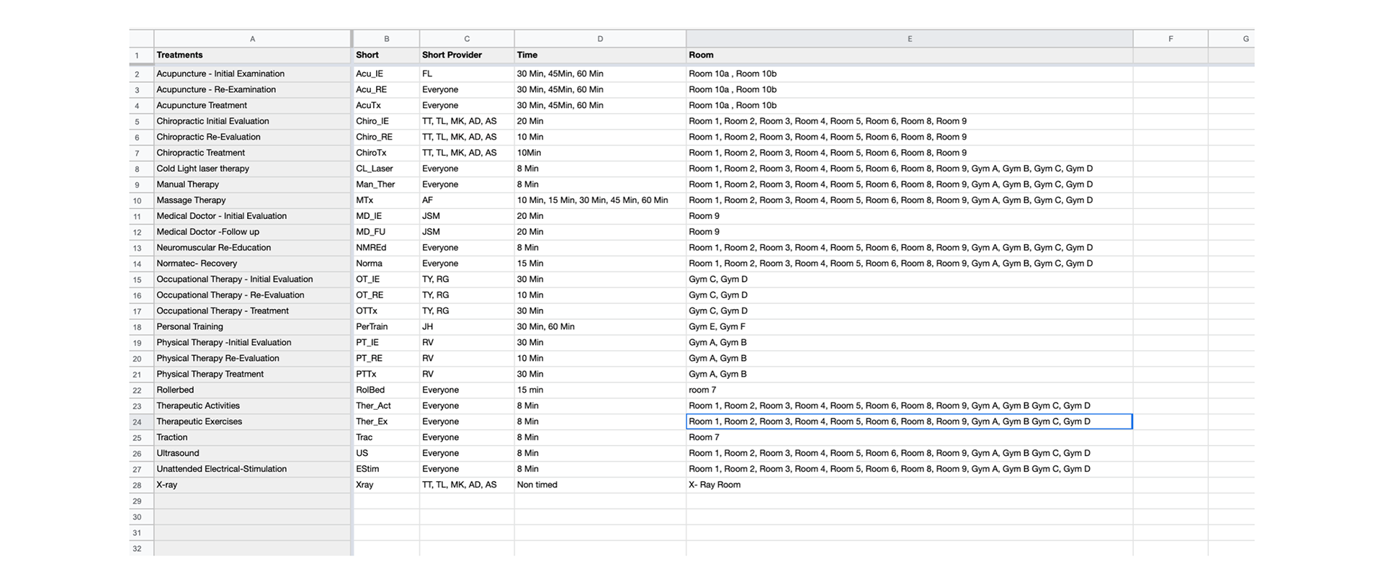The width and height of the screenshot is (1383, 582).
Task: Click the 'Short' header cell
Action: [387, 55]
